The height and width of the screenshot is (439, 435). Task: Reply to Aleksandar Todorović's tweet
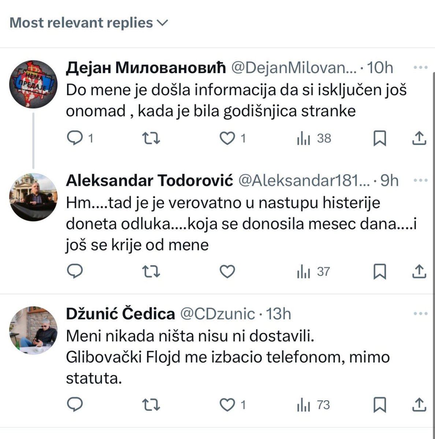[x=76, y=271]
